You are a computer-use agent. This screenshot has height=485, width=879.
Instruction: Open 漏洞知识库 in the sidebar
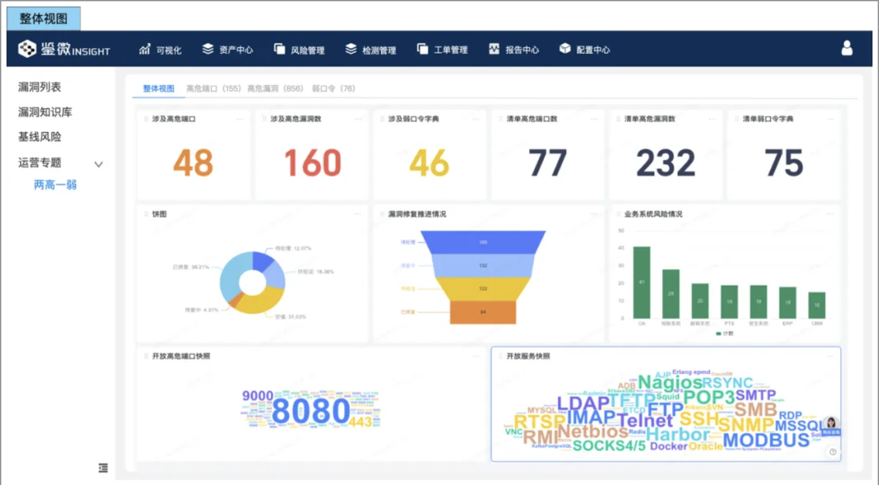[x=45, y=112]
